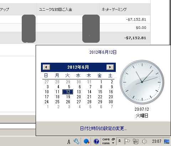Open the volume speaker icon
The width and height of the screenshot is (171, 146).
pos(144,141)
